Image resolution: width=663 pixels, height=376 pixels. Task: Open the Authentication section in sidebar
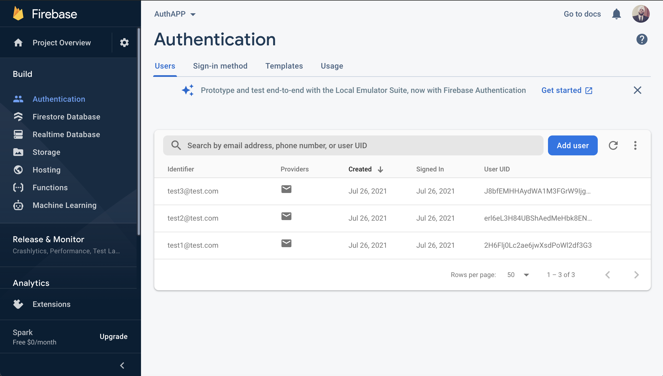point(59,99)
